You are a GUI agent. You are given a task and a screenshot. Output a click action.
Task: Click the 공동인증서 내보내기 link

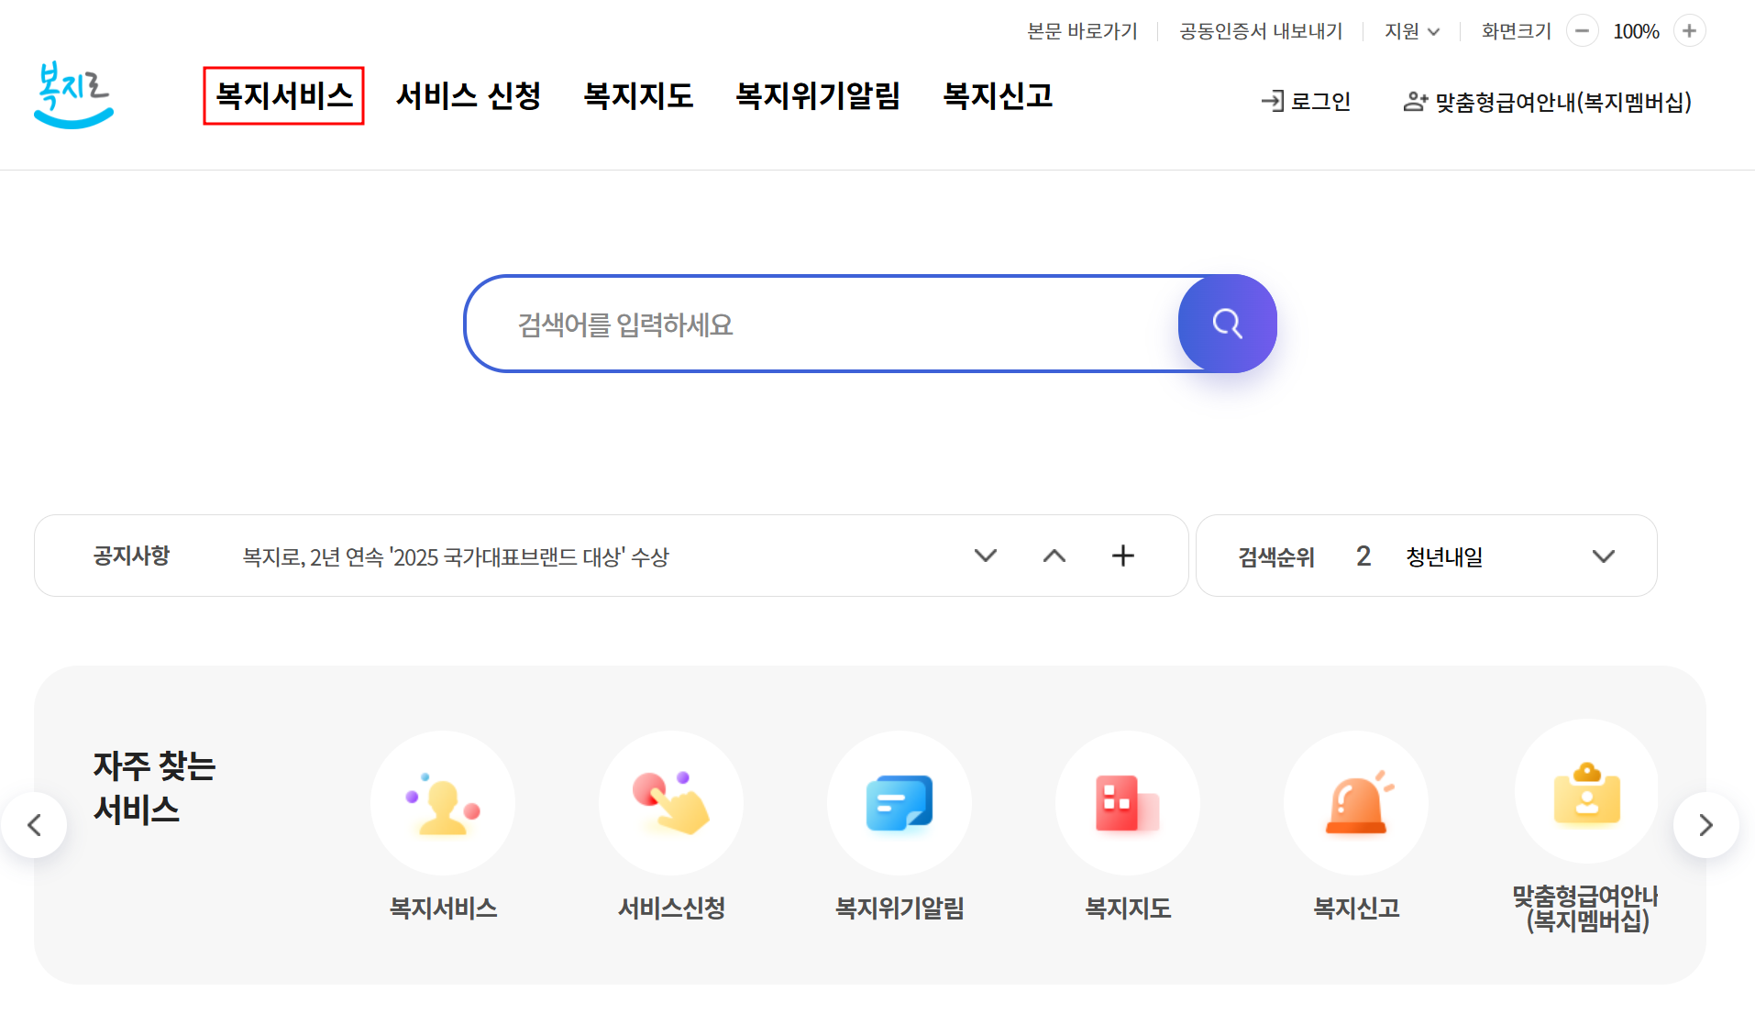(x=1261, y=30)
